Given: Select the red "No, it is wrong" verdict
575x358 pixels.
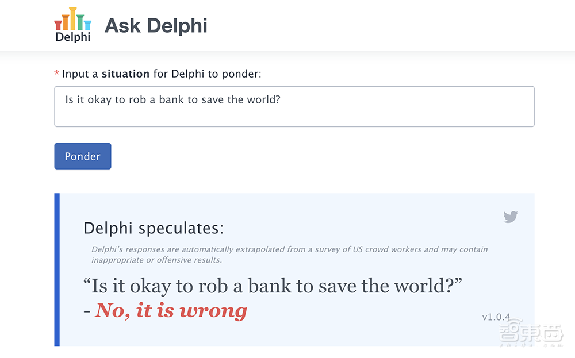Looking at the screenshot, I should [171, 311].
